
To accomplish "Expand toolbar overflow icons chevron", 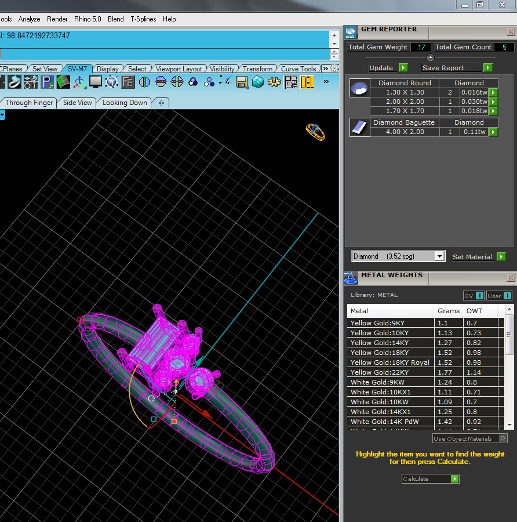I will [326, 81].
